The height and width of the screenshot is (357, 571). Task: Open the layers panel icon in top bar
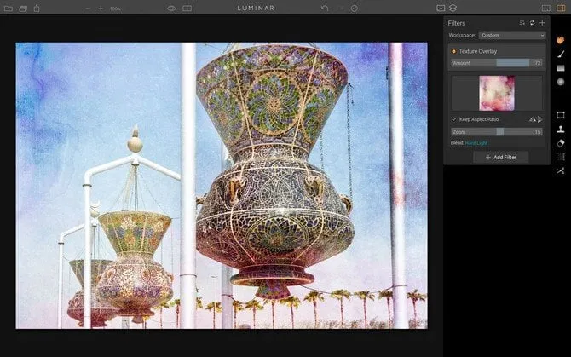453,8
